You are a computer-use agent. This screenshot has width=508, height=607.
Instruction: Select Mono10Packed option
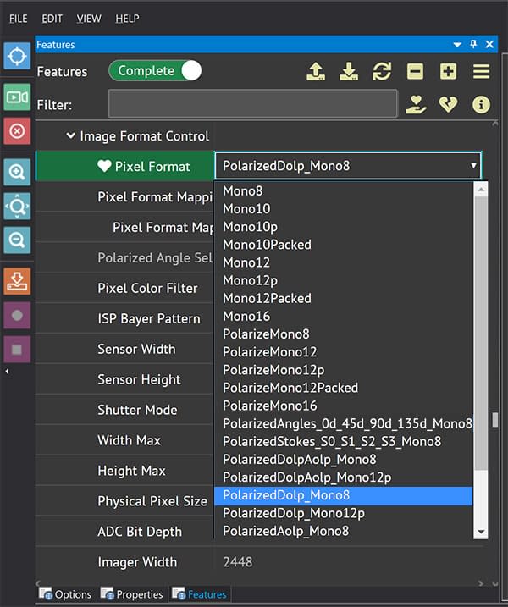click(x=344, y=245)
